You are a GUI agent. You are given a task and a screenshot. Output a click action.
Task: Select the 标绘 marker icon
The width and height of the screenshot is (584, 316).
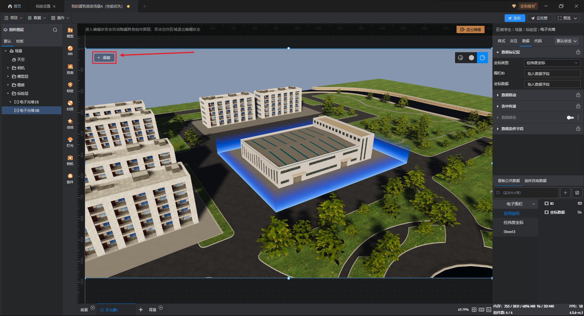[70, 87]
